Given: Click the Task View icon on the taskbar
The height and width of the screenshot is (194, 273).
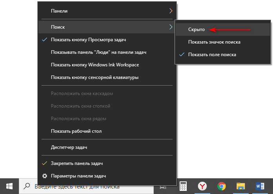Looking at the screenshot, I should (x=163, y=187).
